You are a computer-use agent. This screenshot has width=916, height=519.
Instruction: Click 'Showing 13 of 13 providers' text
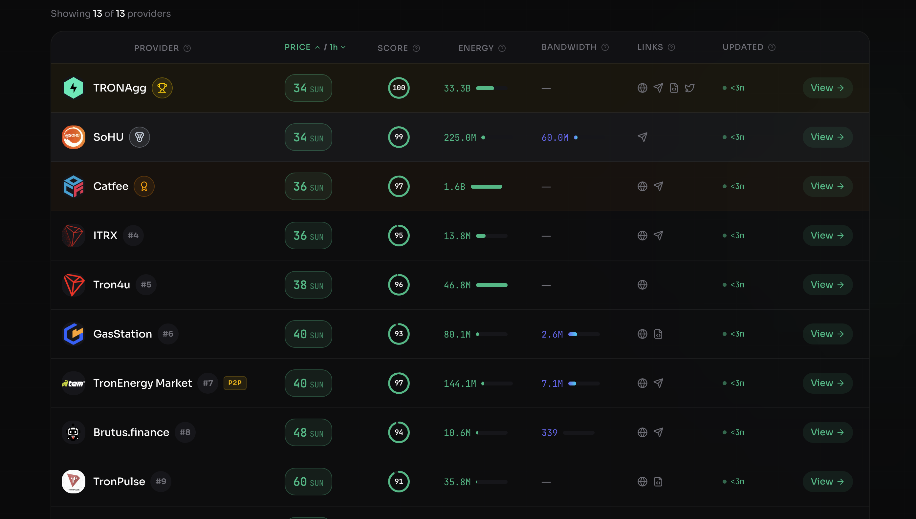111,13
